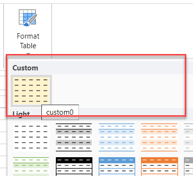This screenshot has width=193, height=176.
Task: Apply the blue banded light table style
Action: [116, 137]
